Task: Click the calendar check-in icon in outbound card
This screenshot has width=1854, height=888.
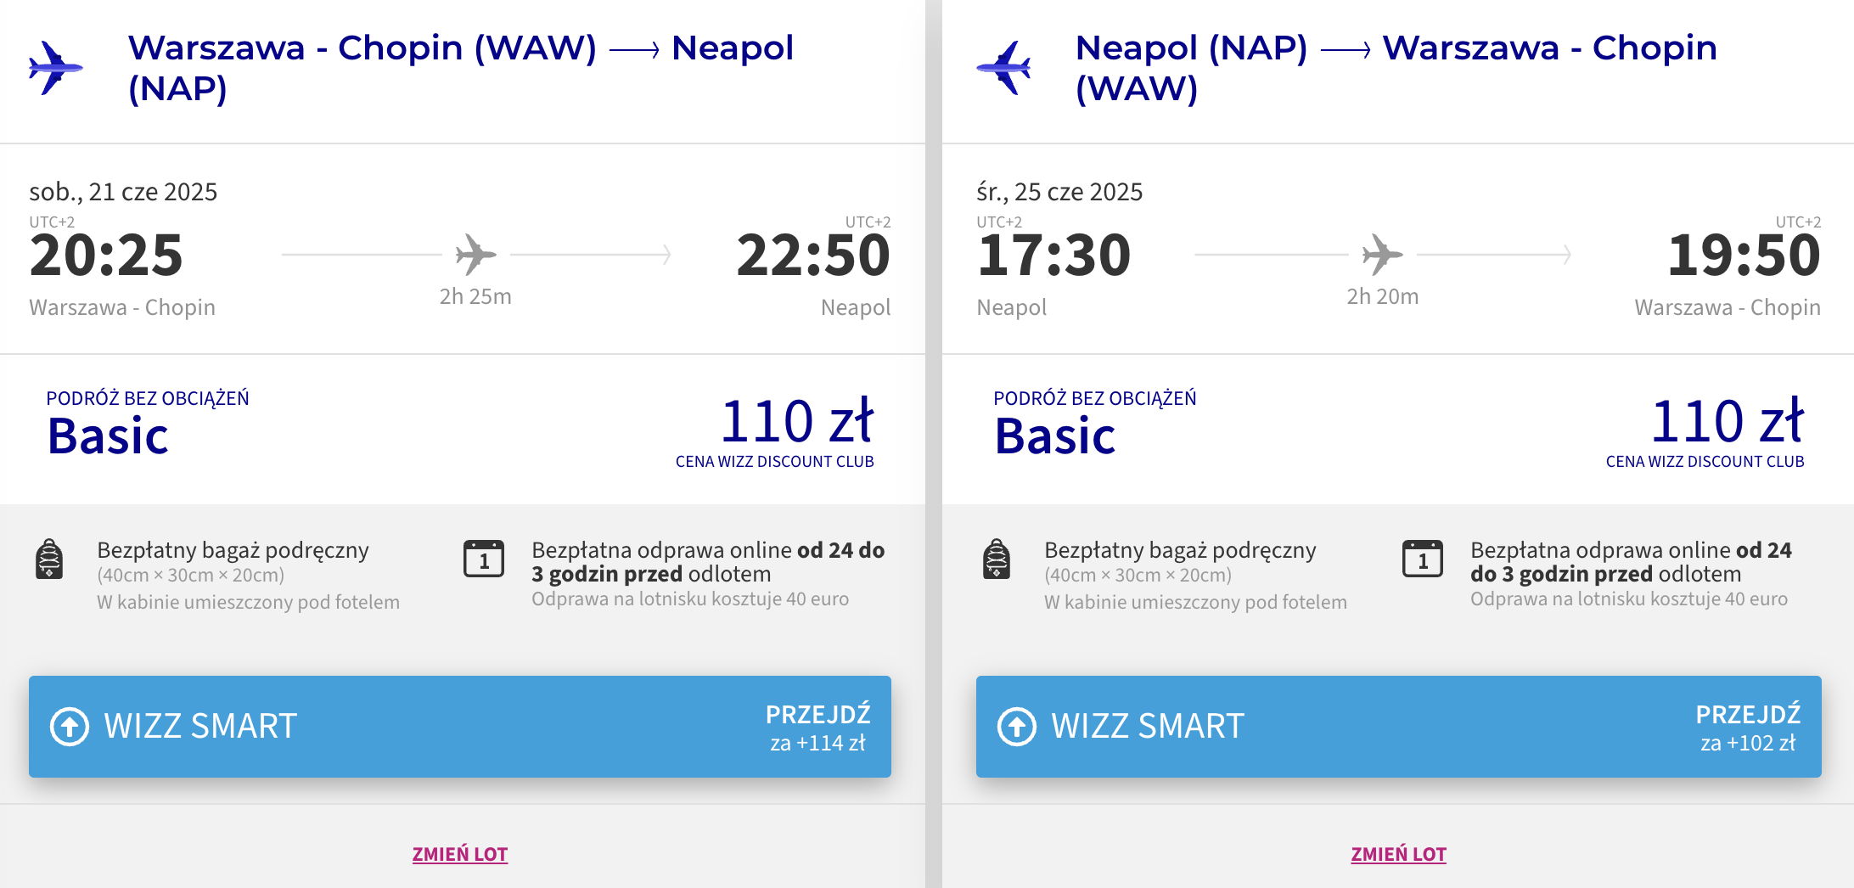Action: tap(484, 559)
